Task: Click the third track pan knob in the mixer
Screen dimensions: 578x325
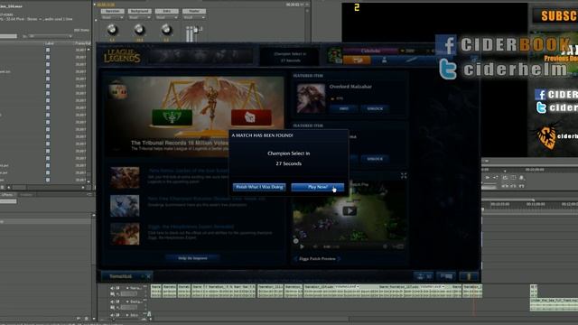Action: click(x=166, y=30)
